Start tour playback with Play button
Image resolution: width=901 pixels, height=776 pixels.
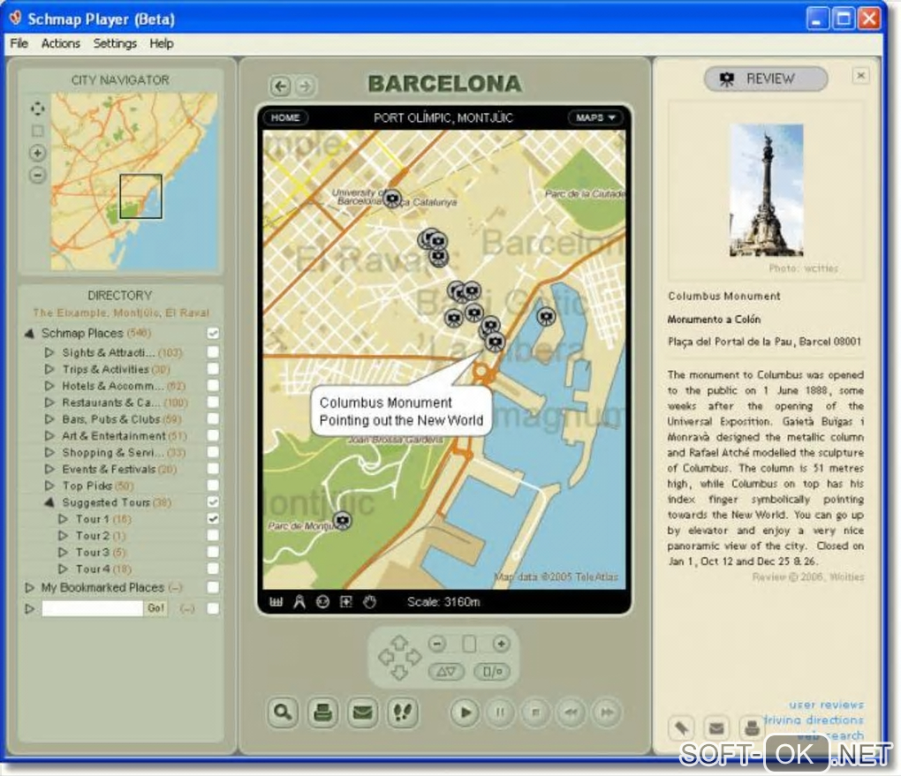tap(465, 712)
